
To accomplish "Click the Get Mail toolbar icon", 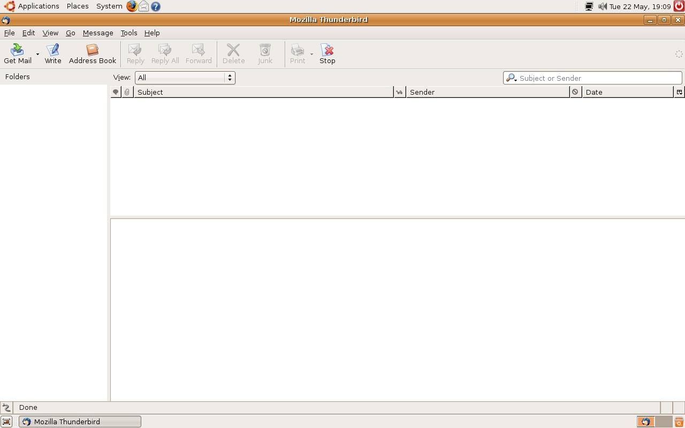I will [18, 54].
